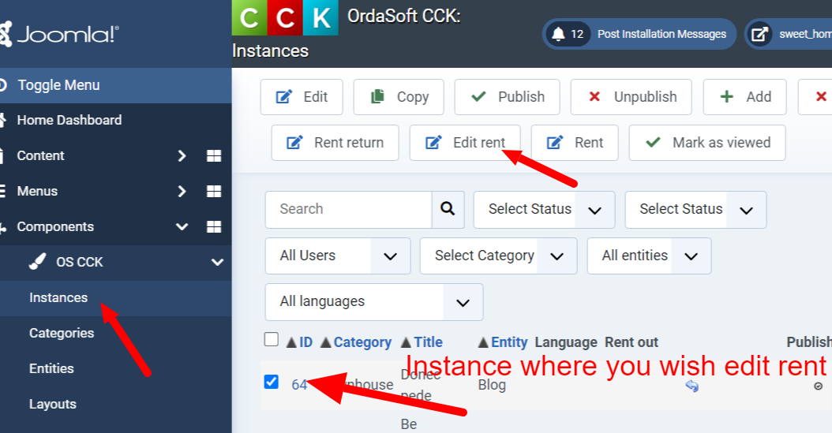Select Instances in sidebar
Screen dimensions: 832x433
coord(58,298)
